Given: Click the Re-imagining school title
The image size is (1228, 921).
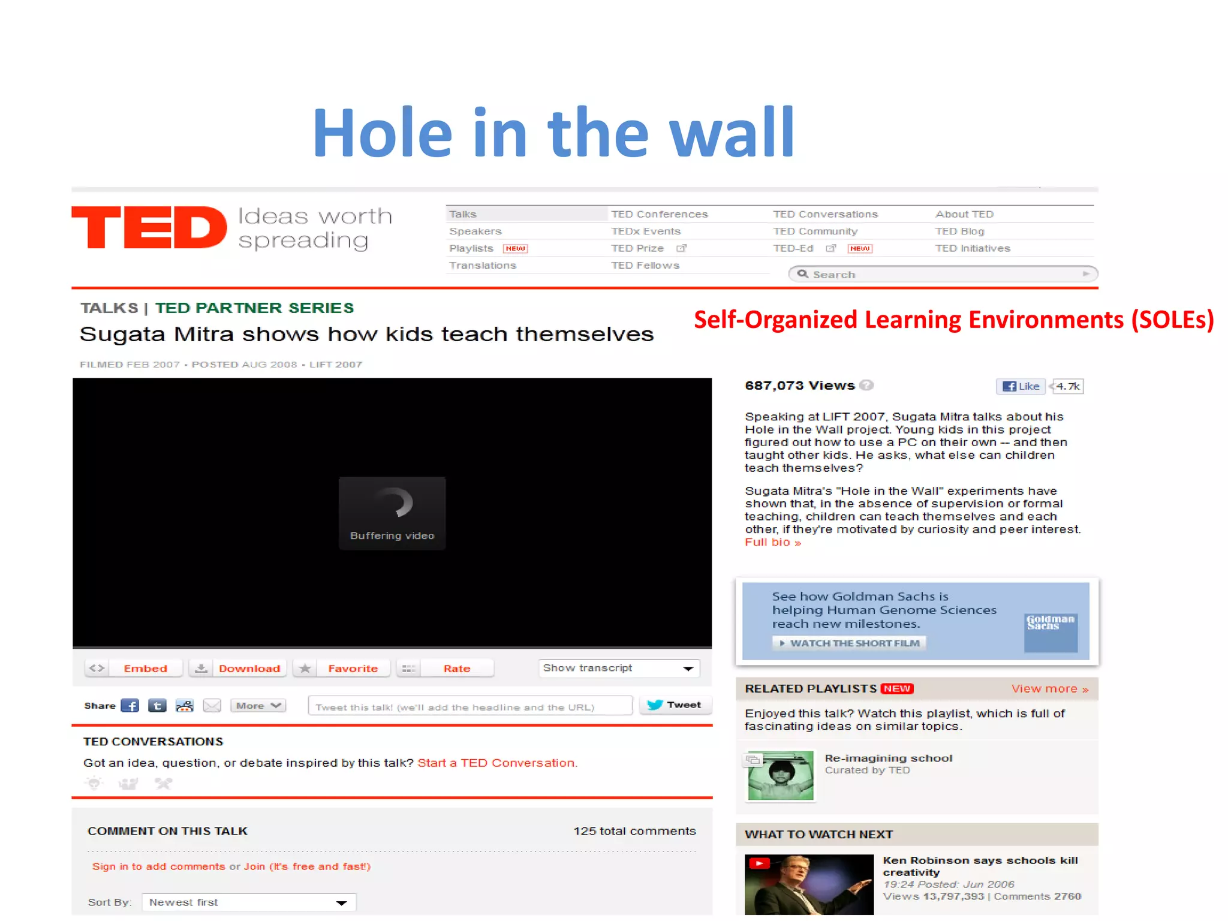Looking at the screenshot, I should pyautogui.click(x=889, y=758).
